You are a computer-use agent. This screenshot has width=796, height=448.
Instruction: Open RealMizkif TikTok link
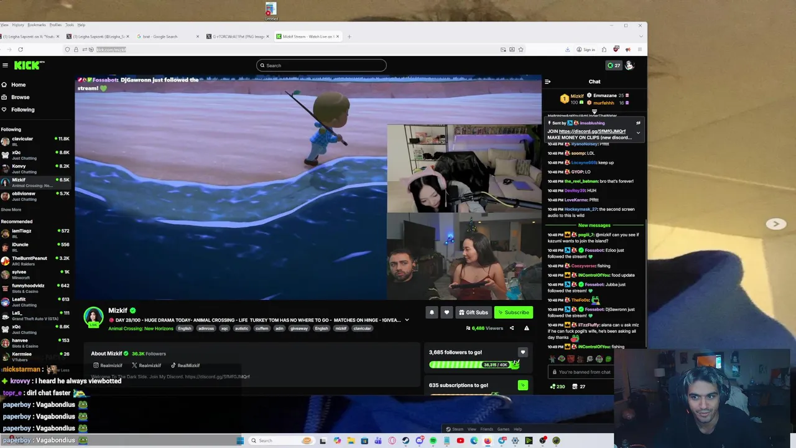pyautogui.click(x=185, y=365)
